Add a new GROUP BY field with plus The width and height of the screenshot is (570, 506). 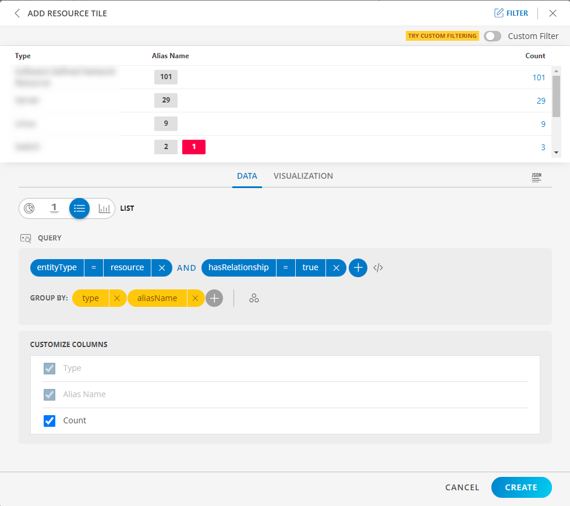[214, 298]
